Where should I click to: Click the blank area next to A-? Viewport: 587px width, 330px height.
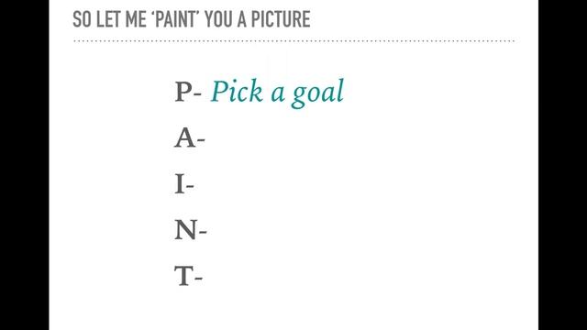[337, 138]
